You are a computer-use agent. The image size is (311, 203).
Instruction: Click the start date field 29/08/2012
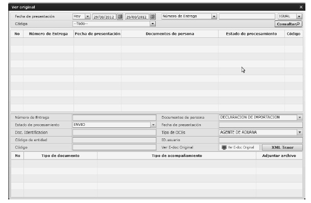(x=104, y=17)
